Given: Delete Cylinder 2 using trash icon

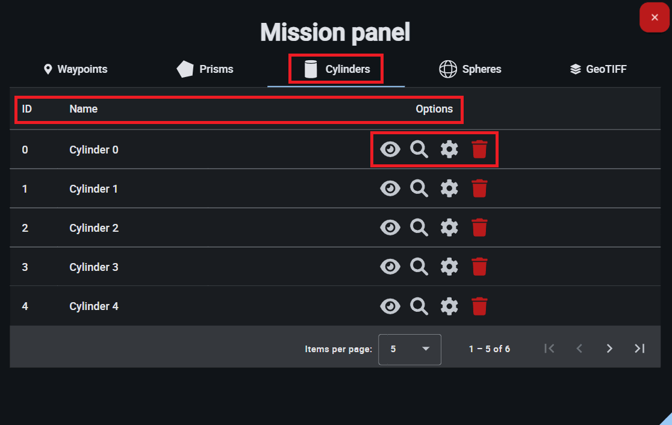Looking at the screenshot, I should click(x=479, y=228).
